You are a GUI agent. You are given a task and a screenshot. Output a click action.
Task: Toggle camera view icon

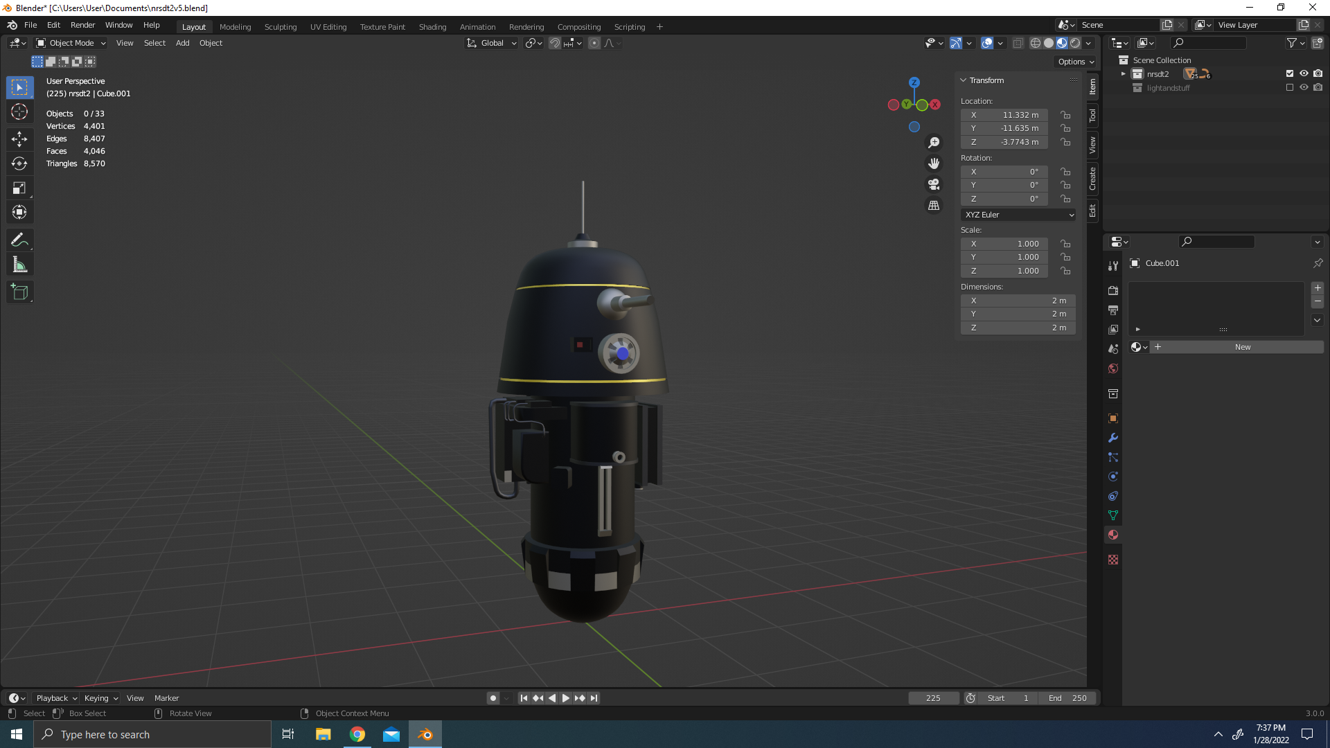coord(934,184)
